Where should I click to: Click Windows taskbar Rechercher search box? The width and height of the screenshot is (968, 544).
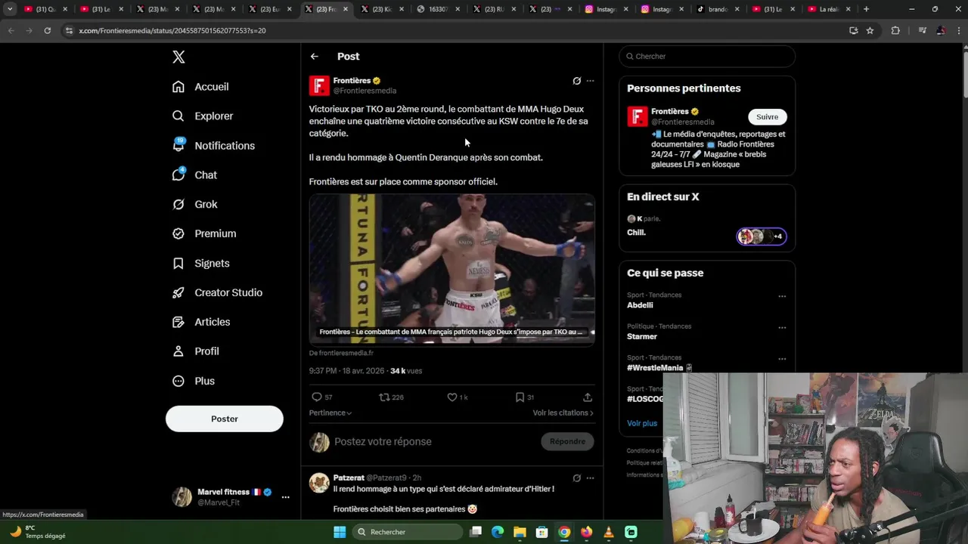click(408, 532)
